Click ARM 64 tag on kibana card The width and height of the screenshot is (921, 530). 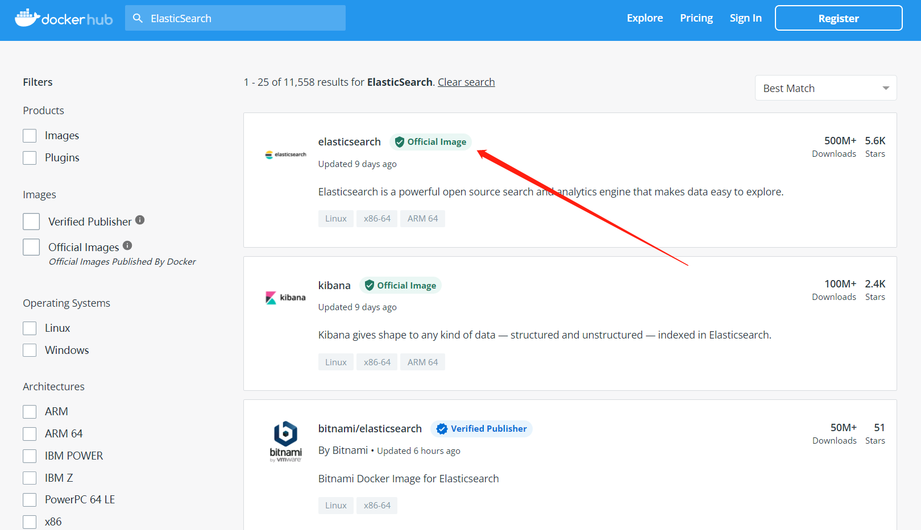coord(422,362)
